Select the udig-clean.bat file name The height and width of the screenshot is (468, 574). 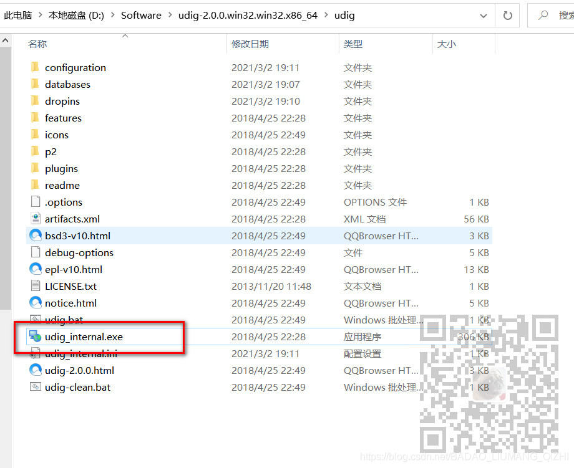click(x=77, y=387)
